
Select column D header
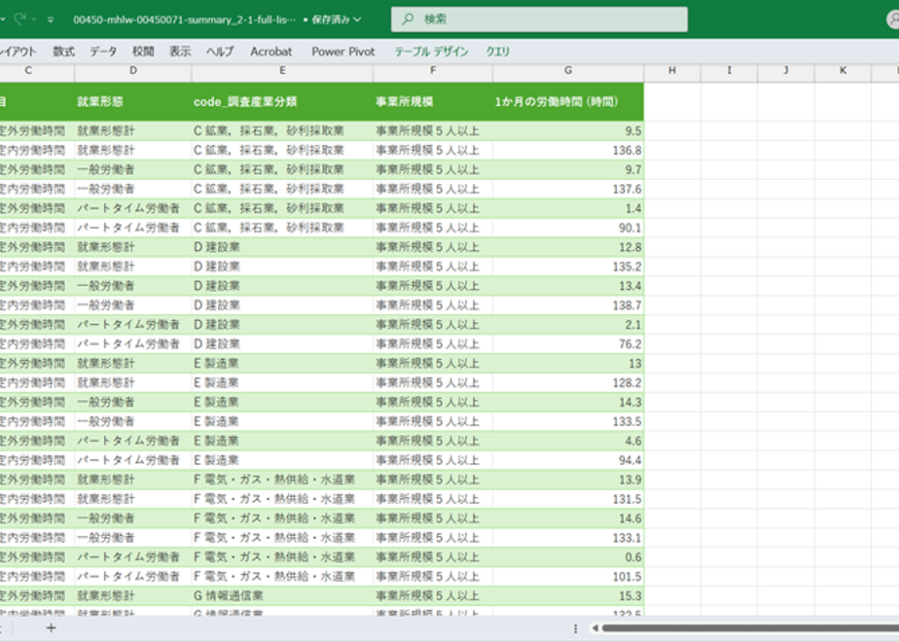click(133, 70)
